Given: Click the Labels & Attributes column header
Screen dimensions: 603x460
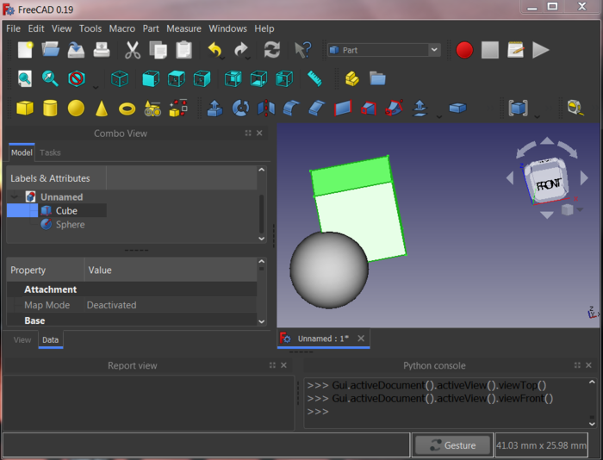Looking at the screenshot, I should (x=50, y=178).
